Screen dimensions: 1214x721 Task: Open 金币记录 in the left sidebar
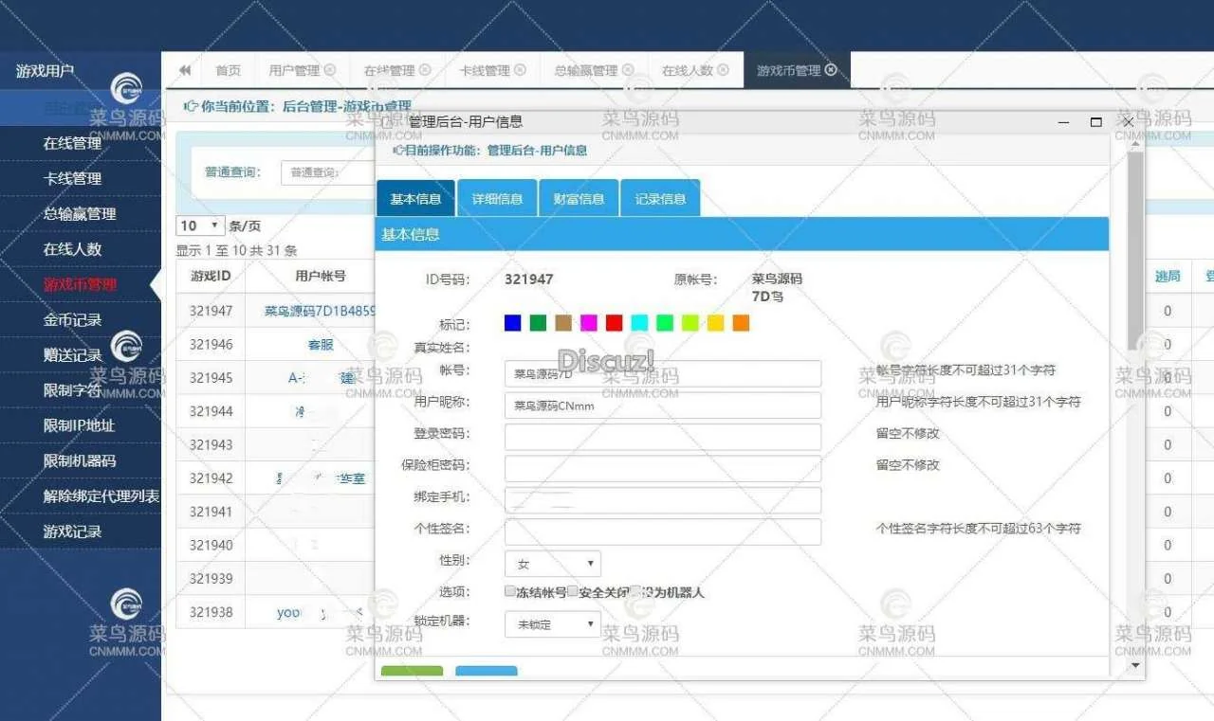(72, 320)
